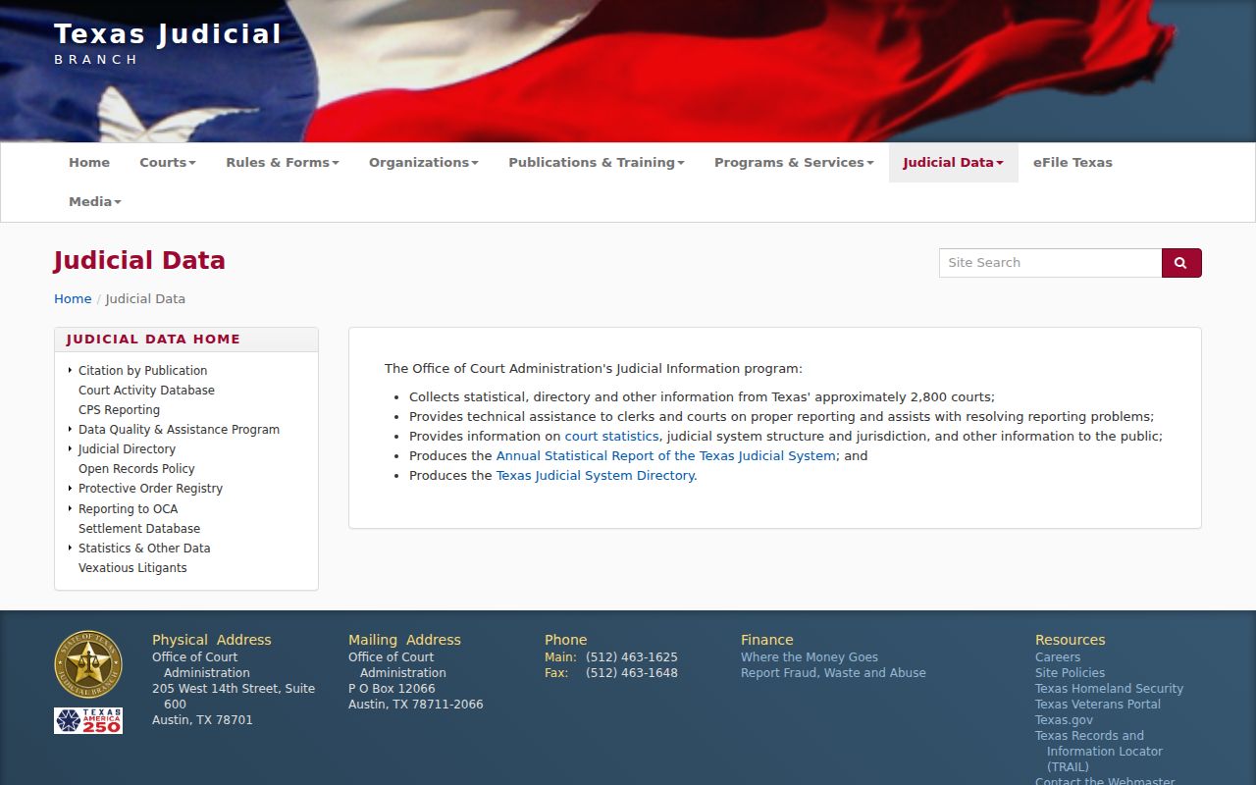The image size is (1256, 785).
Task: Click the search magnifier button
Action: click(x=1181, y=263)
